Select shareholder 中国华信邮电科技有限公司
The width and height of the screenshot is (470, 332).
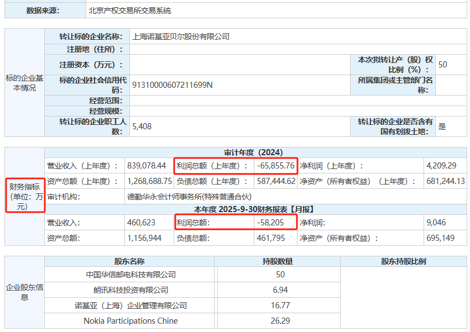(x=130, y=275)
